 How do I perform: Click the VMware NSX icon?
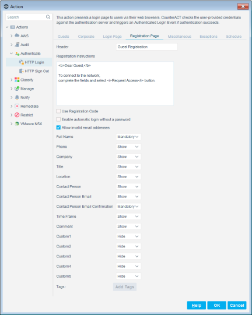pyautogui.click(x=17, y=124)
